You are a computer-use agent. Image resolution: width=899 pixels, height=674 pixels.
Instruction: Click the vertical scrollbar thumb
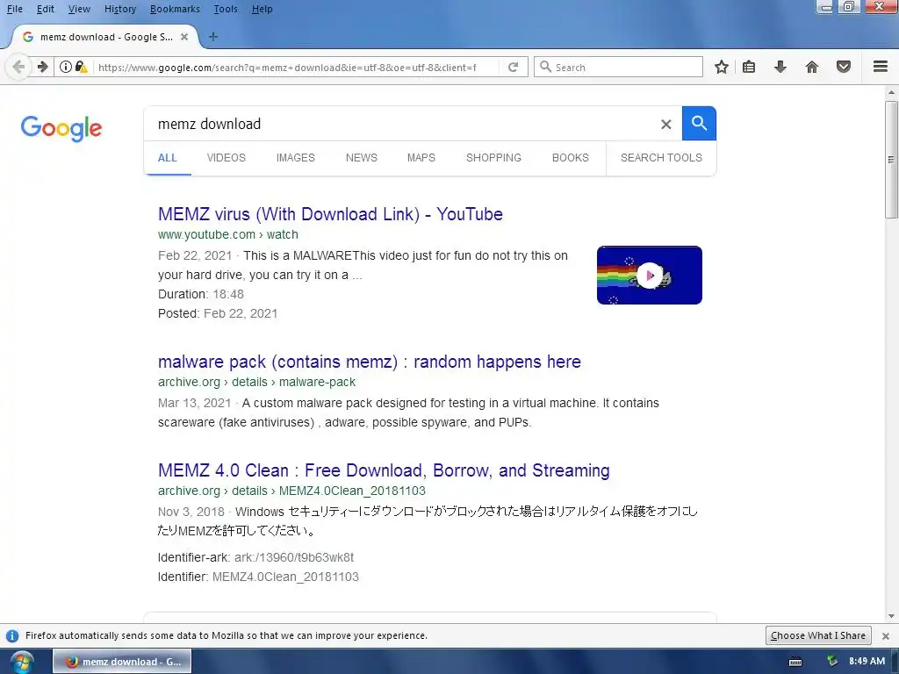pos(891,160)
